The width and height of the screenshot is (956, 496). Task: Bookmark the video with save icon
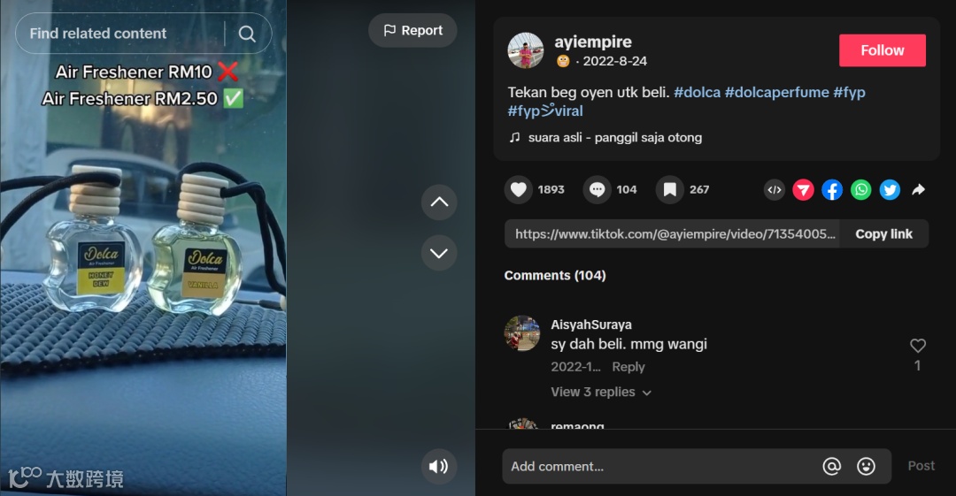[x=669, y=189]
